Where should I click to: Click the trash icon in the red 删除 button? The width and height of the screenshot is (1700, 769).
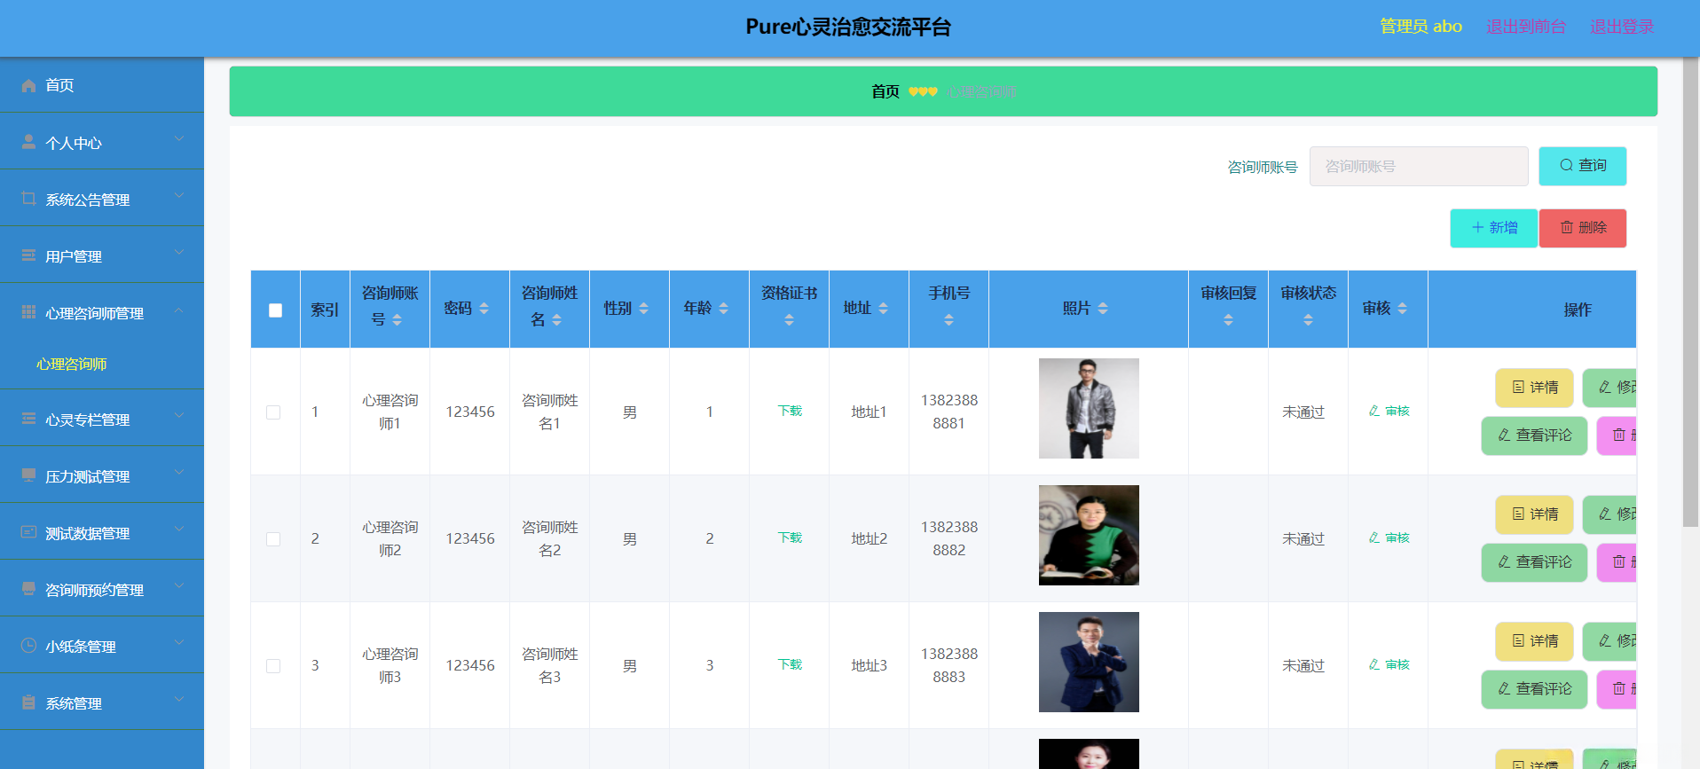(x=1566, y=228)
